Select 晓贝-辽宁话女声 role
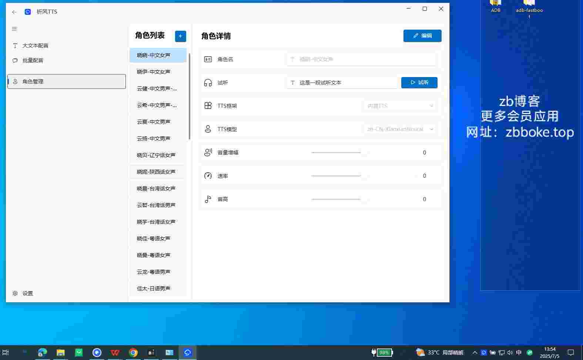Viewport: 583px width, 360px height. 158,155
